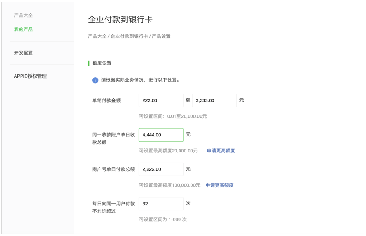This screenshot has width=366, height=236.
Task: Click 申请更高额度 link under 20,000.00元 limit
Action: (221, 151)
